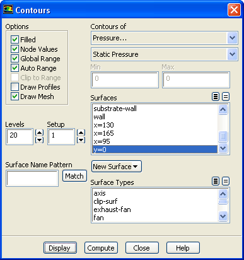Image resolution: width=244 pixels, height=260 pixels.
Task: Click the Surfaces list scrollbar thumb
Action: (223, 136)
